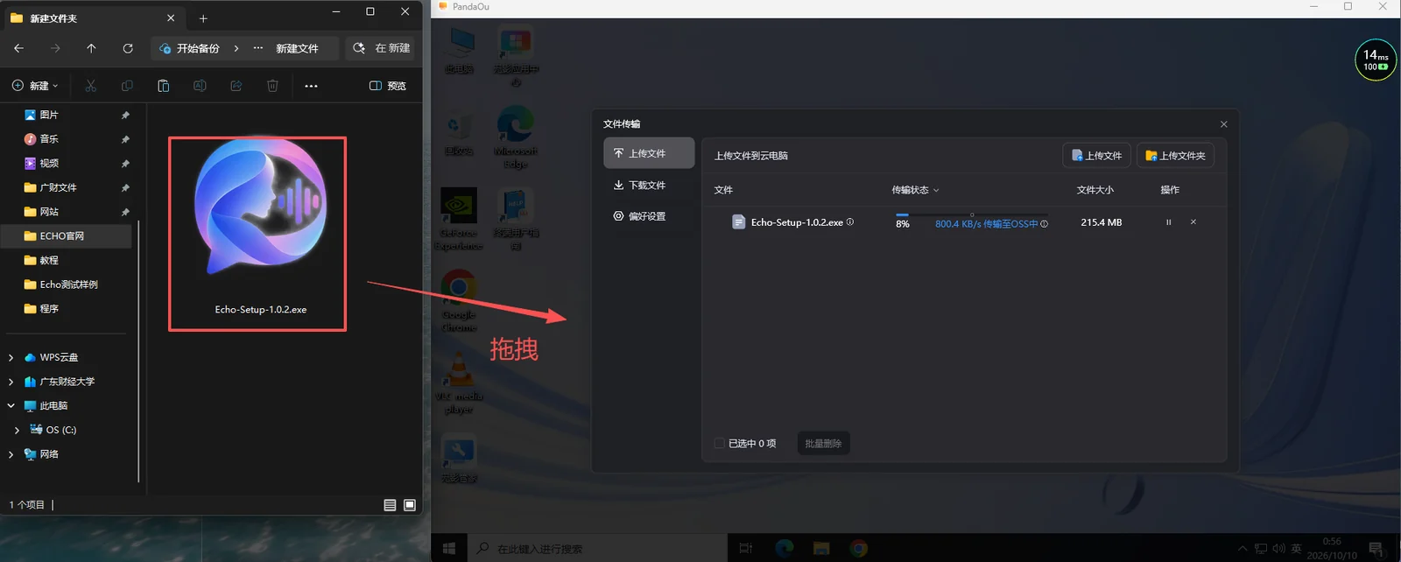The width and height of the screenshot is (1401, 562).
Task: Unpin the Pictures folder pin icon
Action: click(x=125, y=116)
